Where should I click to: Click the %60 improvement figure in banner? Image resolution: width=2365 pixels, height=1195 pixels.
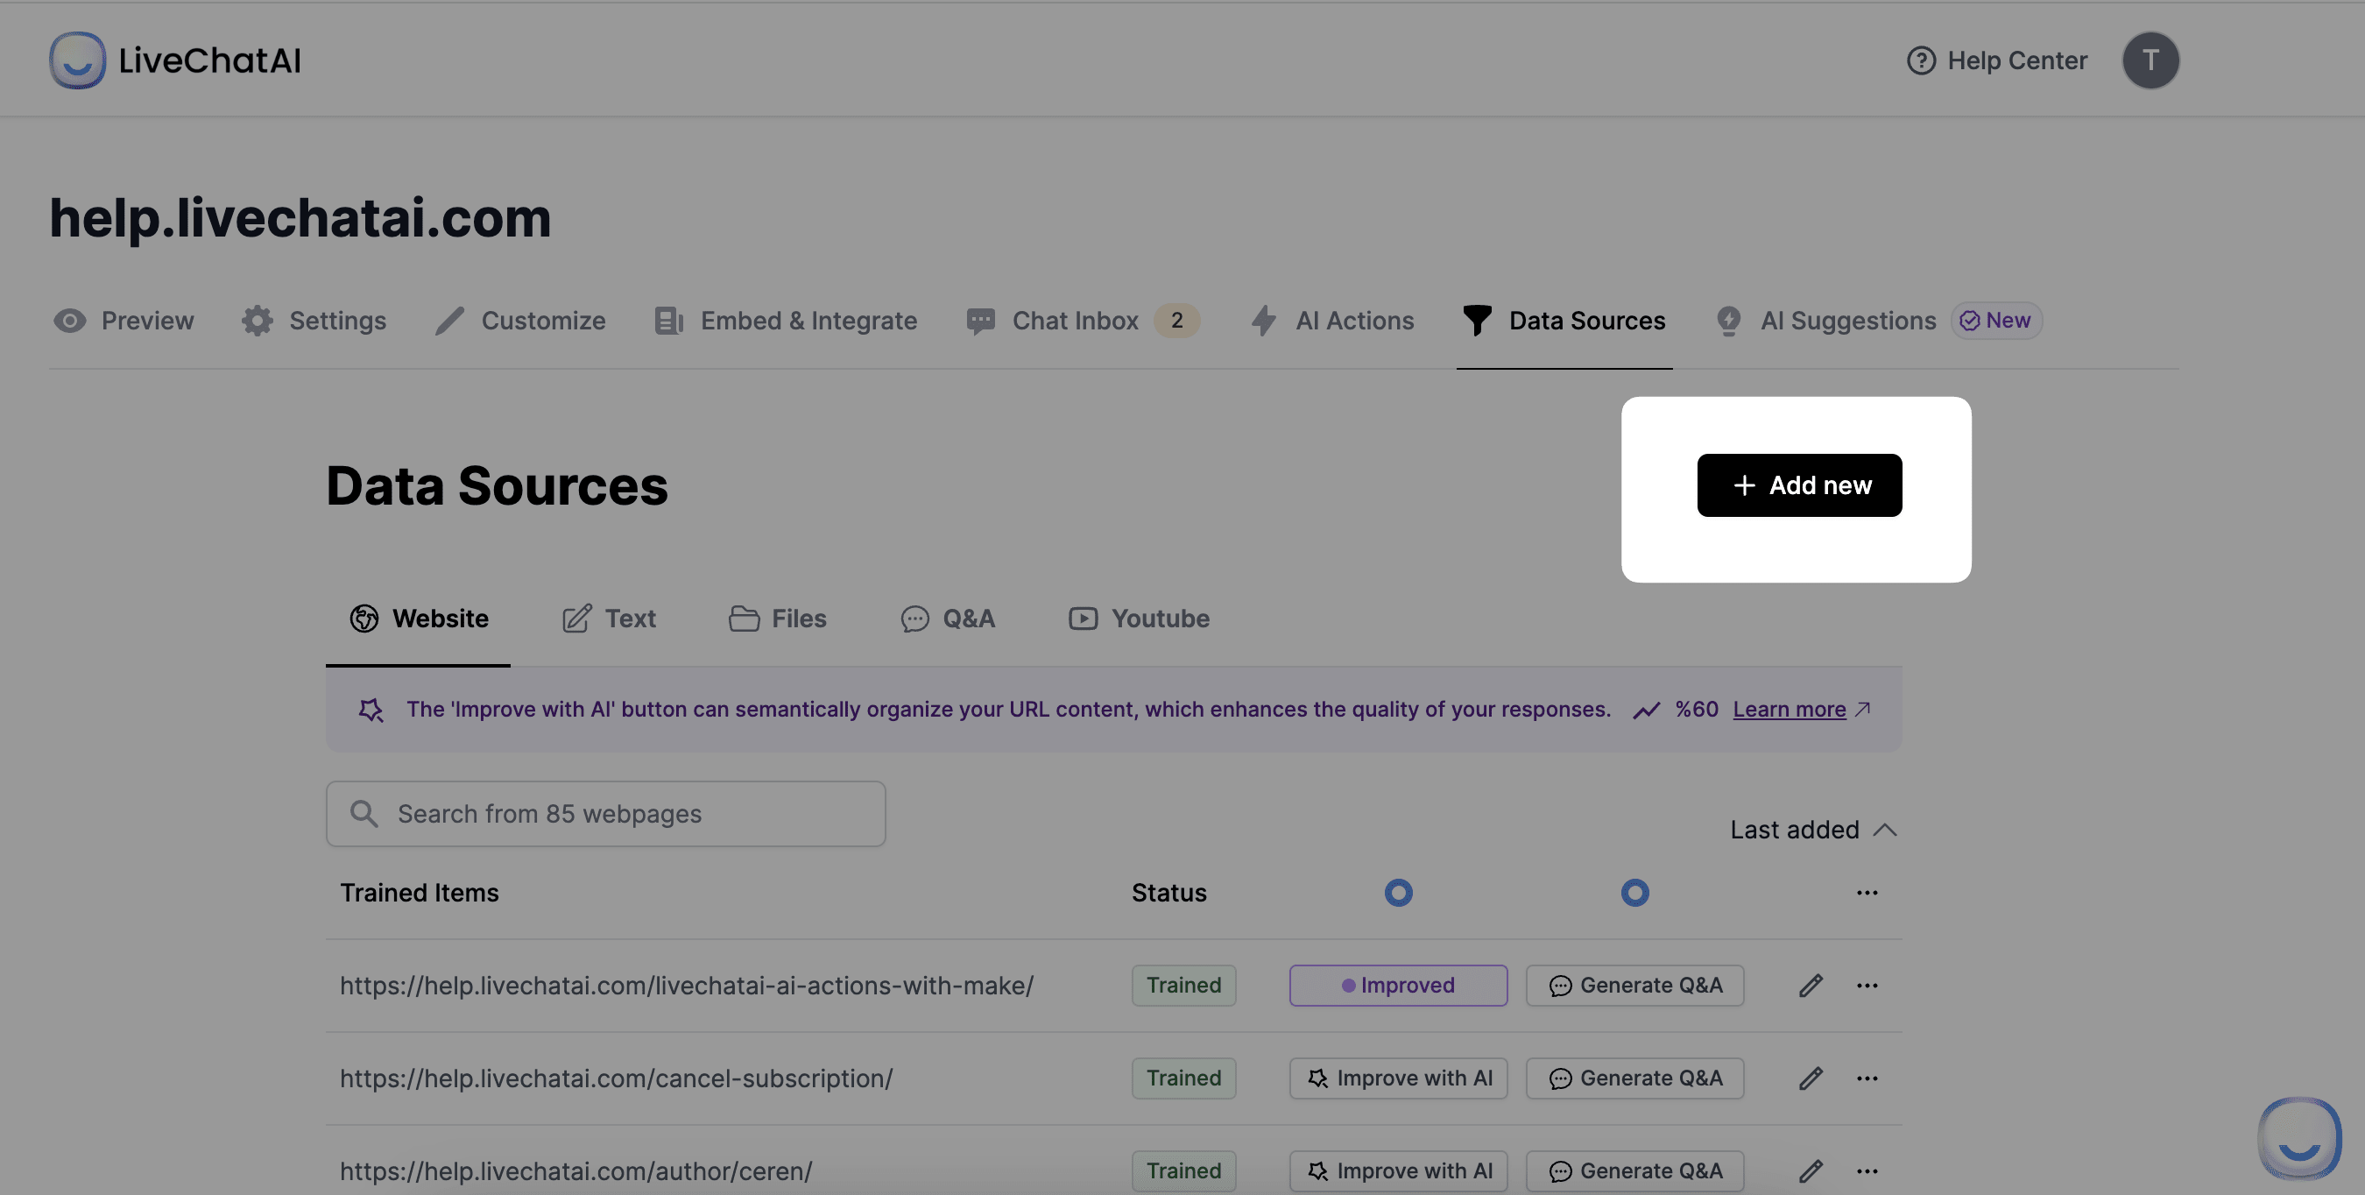pyautogui.click(x=1696, y=709)
